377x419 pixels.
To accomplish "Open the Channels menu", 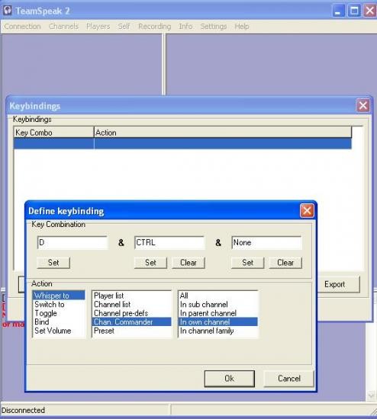I will [63, 26].
